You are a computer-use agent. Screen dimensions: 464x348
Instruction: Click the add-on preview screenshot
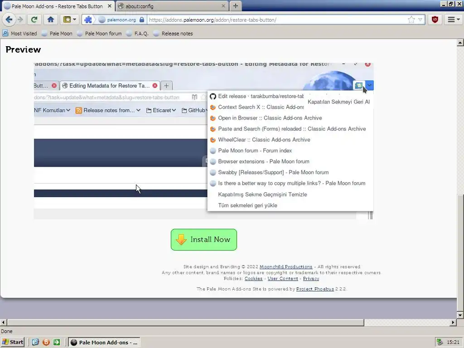tap(203, 141)
